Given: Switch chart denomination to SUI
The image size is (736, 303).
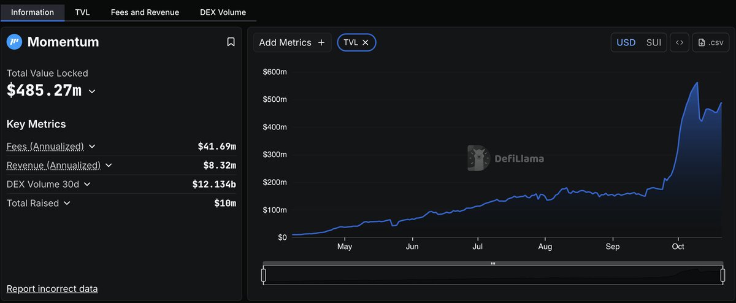Looking at the screenshot, I should coord(654,42).
